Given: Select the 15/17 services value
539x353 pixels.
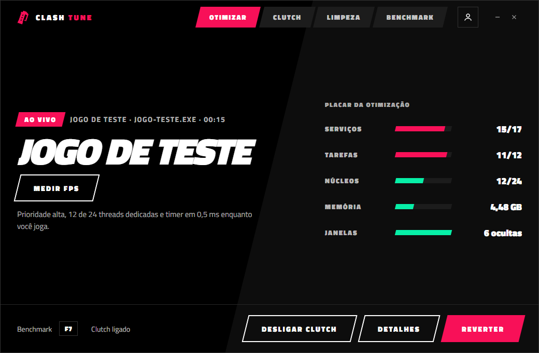Looking at the screenshot, I should [509, 129].
